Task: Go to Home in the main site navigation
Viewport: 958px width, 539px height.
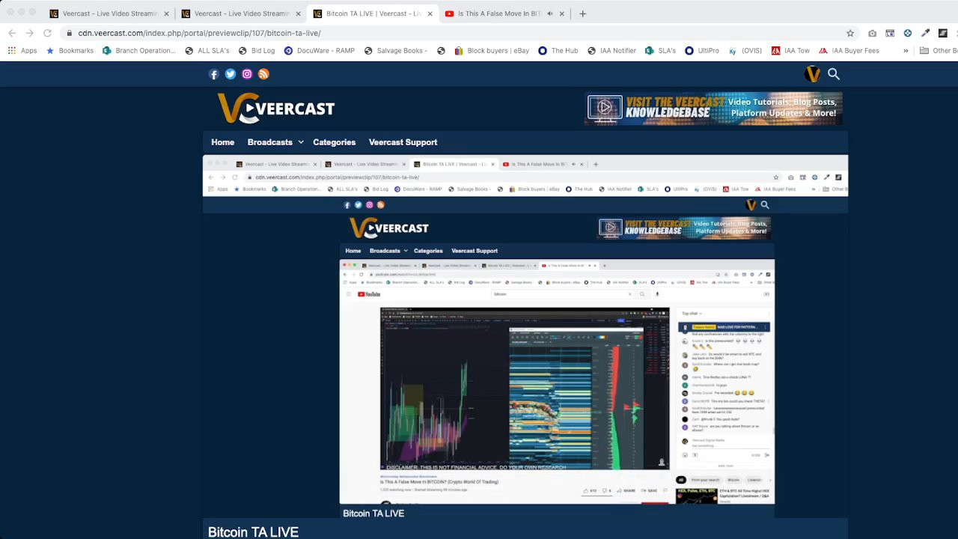Action: 222,142
